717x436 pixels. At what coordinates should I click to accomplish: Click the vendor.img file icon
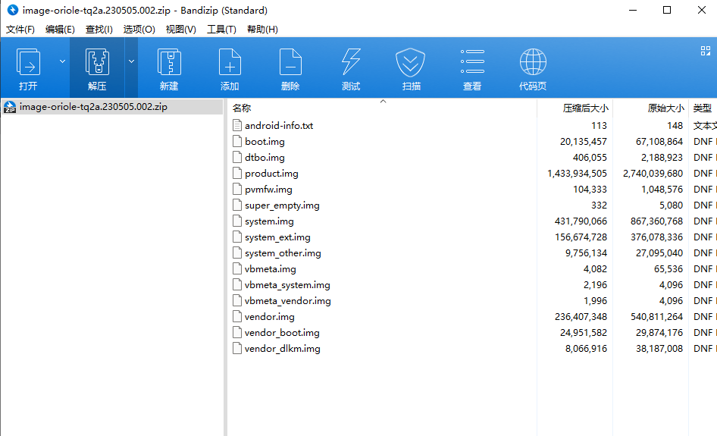(237, 317)
